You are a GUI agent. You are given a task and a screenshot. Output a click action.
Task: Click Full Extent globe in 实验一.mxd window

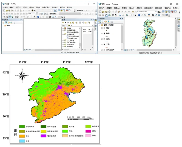pyautogui.click(x=109, y=15)
